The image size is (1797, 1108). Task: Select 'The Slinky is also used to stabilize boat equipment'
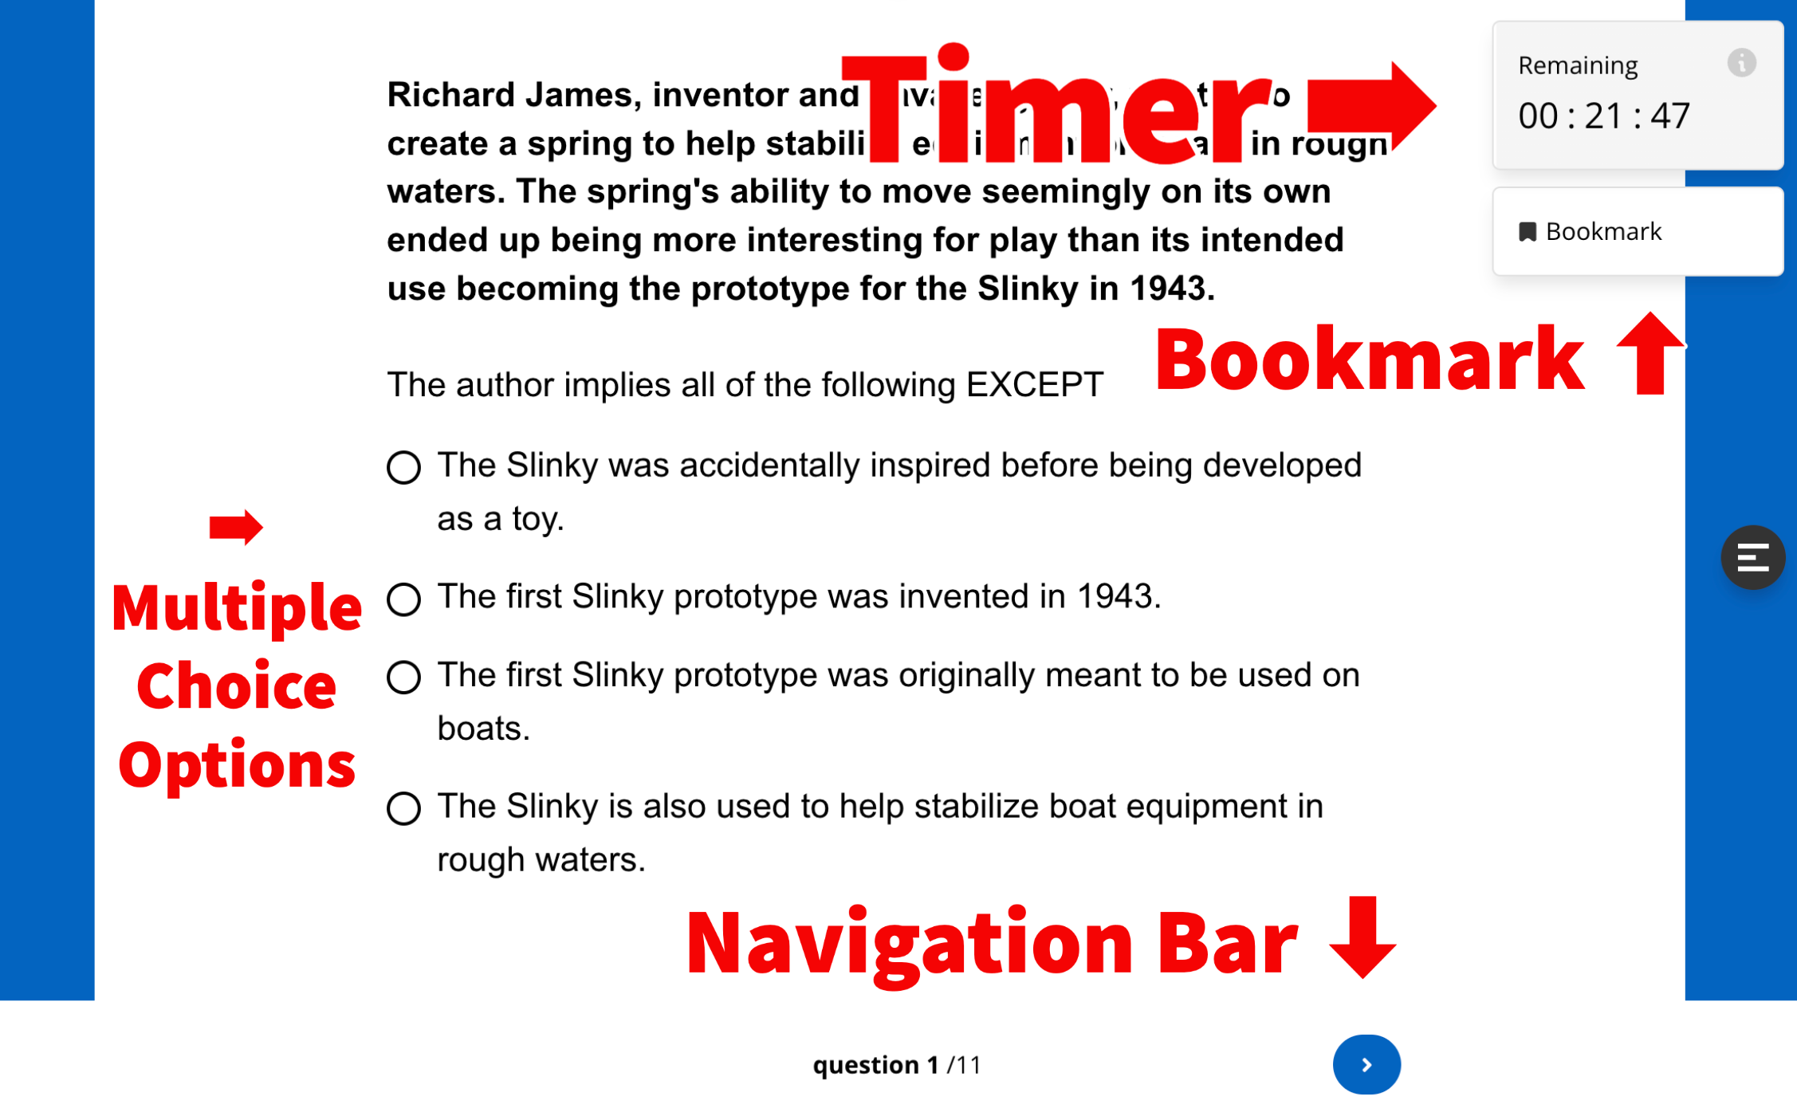(403, 805)
